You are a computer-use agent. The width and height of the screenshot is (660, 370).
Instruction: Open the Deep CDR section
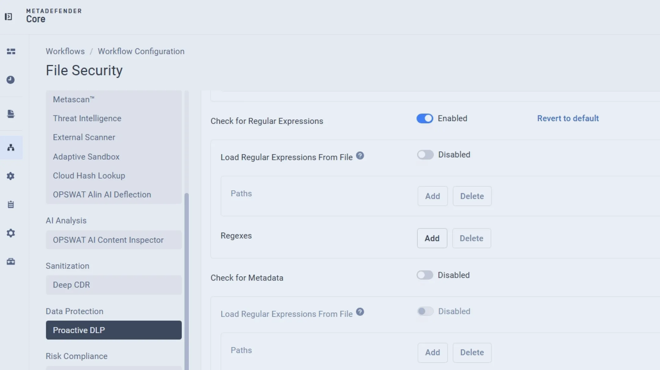click(x=114, y=285)
